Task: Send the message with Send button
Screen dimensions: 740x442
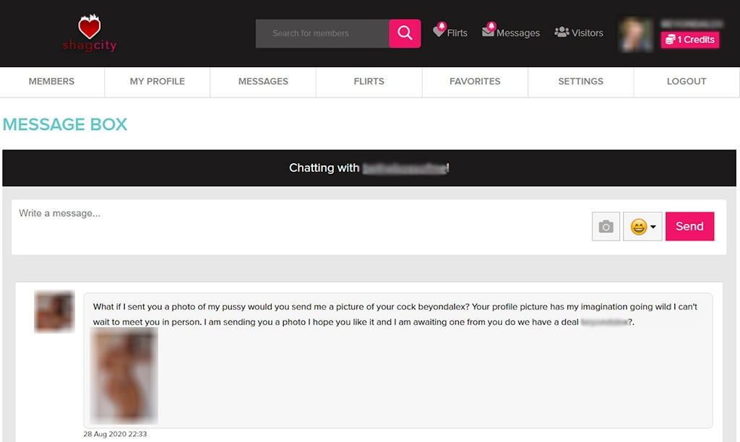Action: [x=689, y=227]
